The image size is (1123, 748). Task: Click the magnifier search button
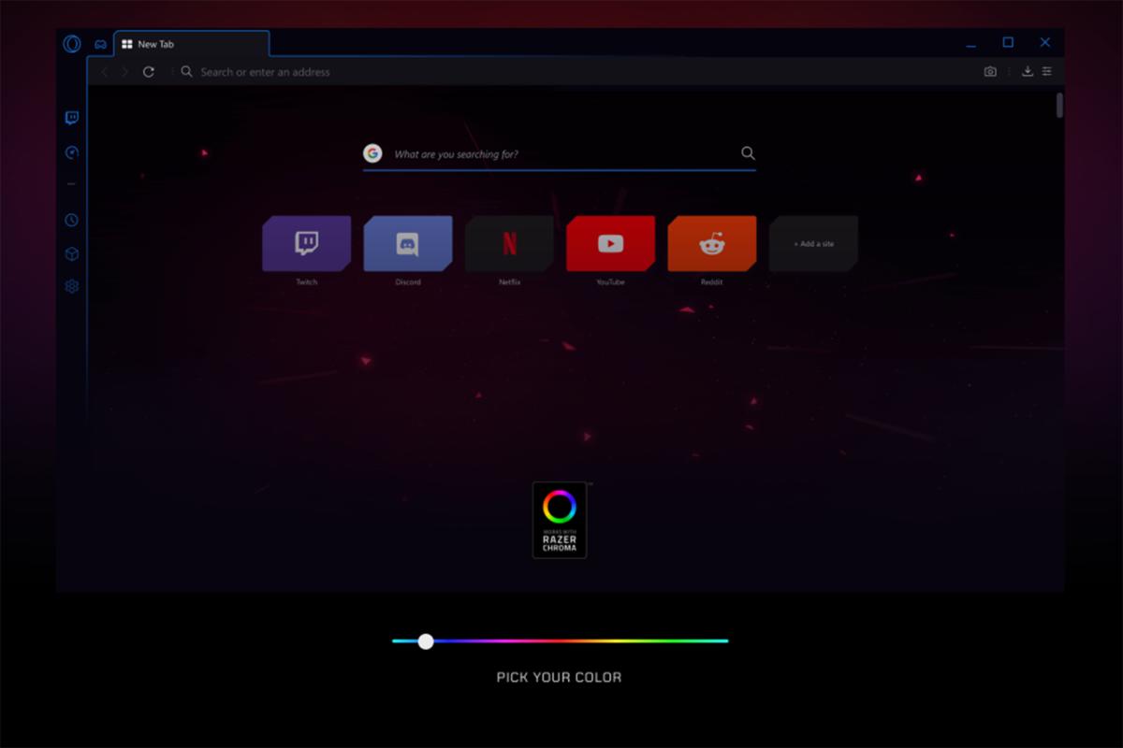point(748,153)
